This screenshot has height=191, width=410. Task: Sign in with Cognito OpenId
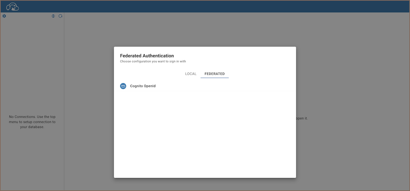tap(143, 86)
